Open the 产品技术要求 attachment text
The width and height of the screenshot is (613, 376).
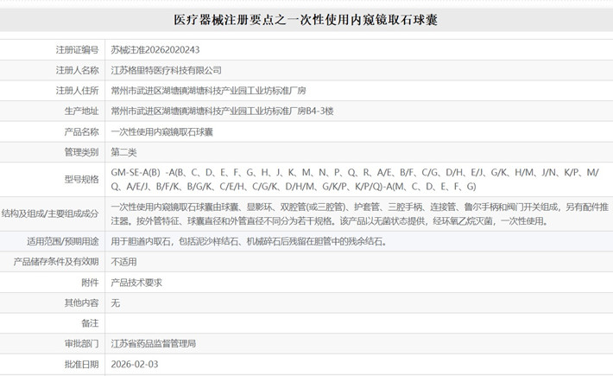136,283
